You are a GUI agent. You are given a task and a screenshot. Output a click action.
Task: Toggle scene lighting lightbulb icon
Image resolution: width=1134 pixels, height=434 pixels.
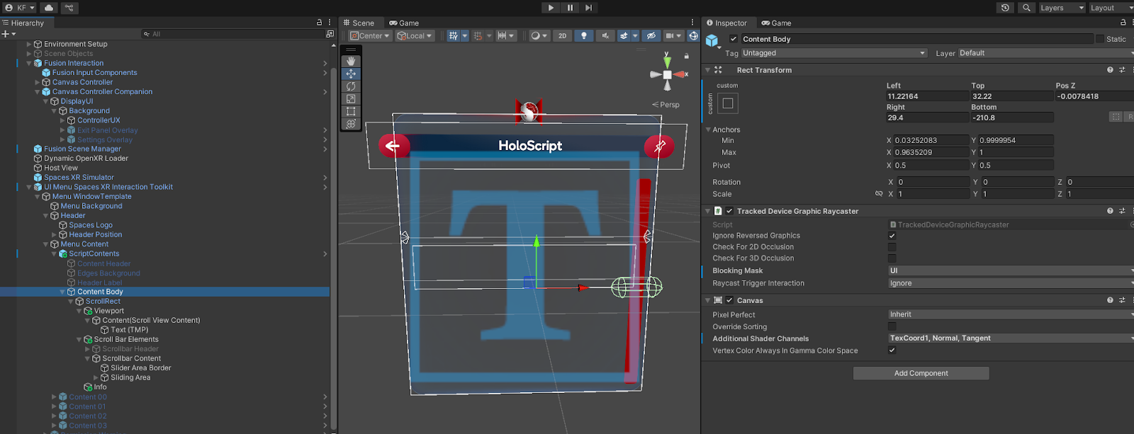coord(583,35)
